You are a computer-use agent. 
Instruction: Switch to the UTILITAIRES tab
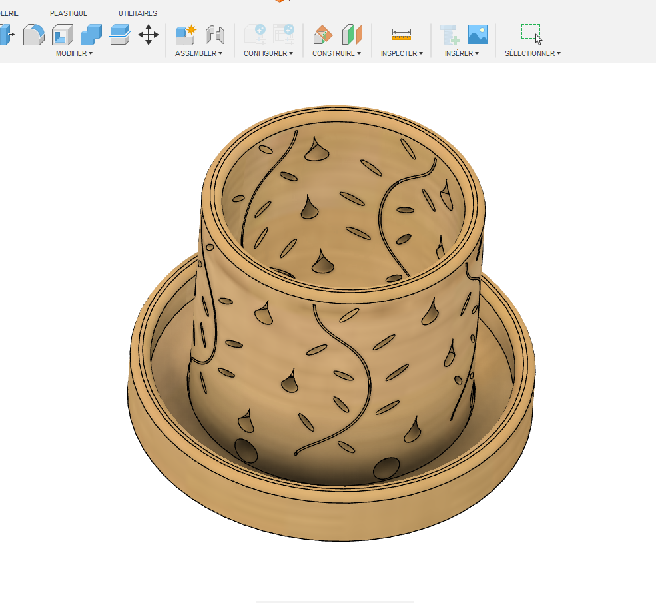[x=138, y=13]
